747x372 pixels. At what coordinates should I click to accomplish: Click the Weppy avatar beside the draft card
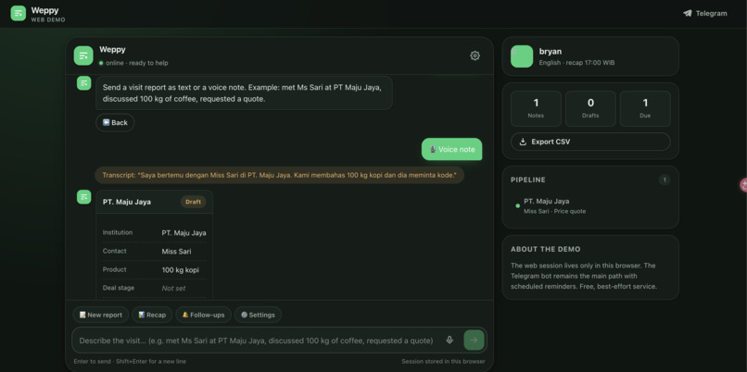[83, 197]
